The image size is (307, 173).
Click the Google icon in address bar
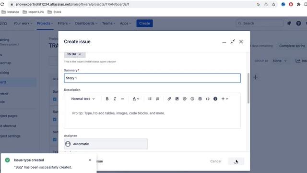click(x=258, y=4)
